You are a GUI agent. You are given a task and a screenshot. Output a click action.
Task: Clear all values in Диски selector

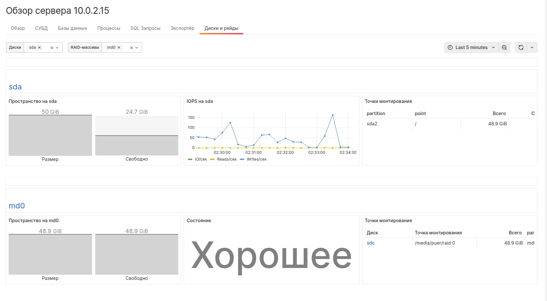52,48
